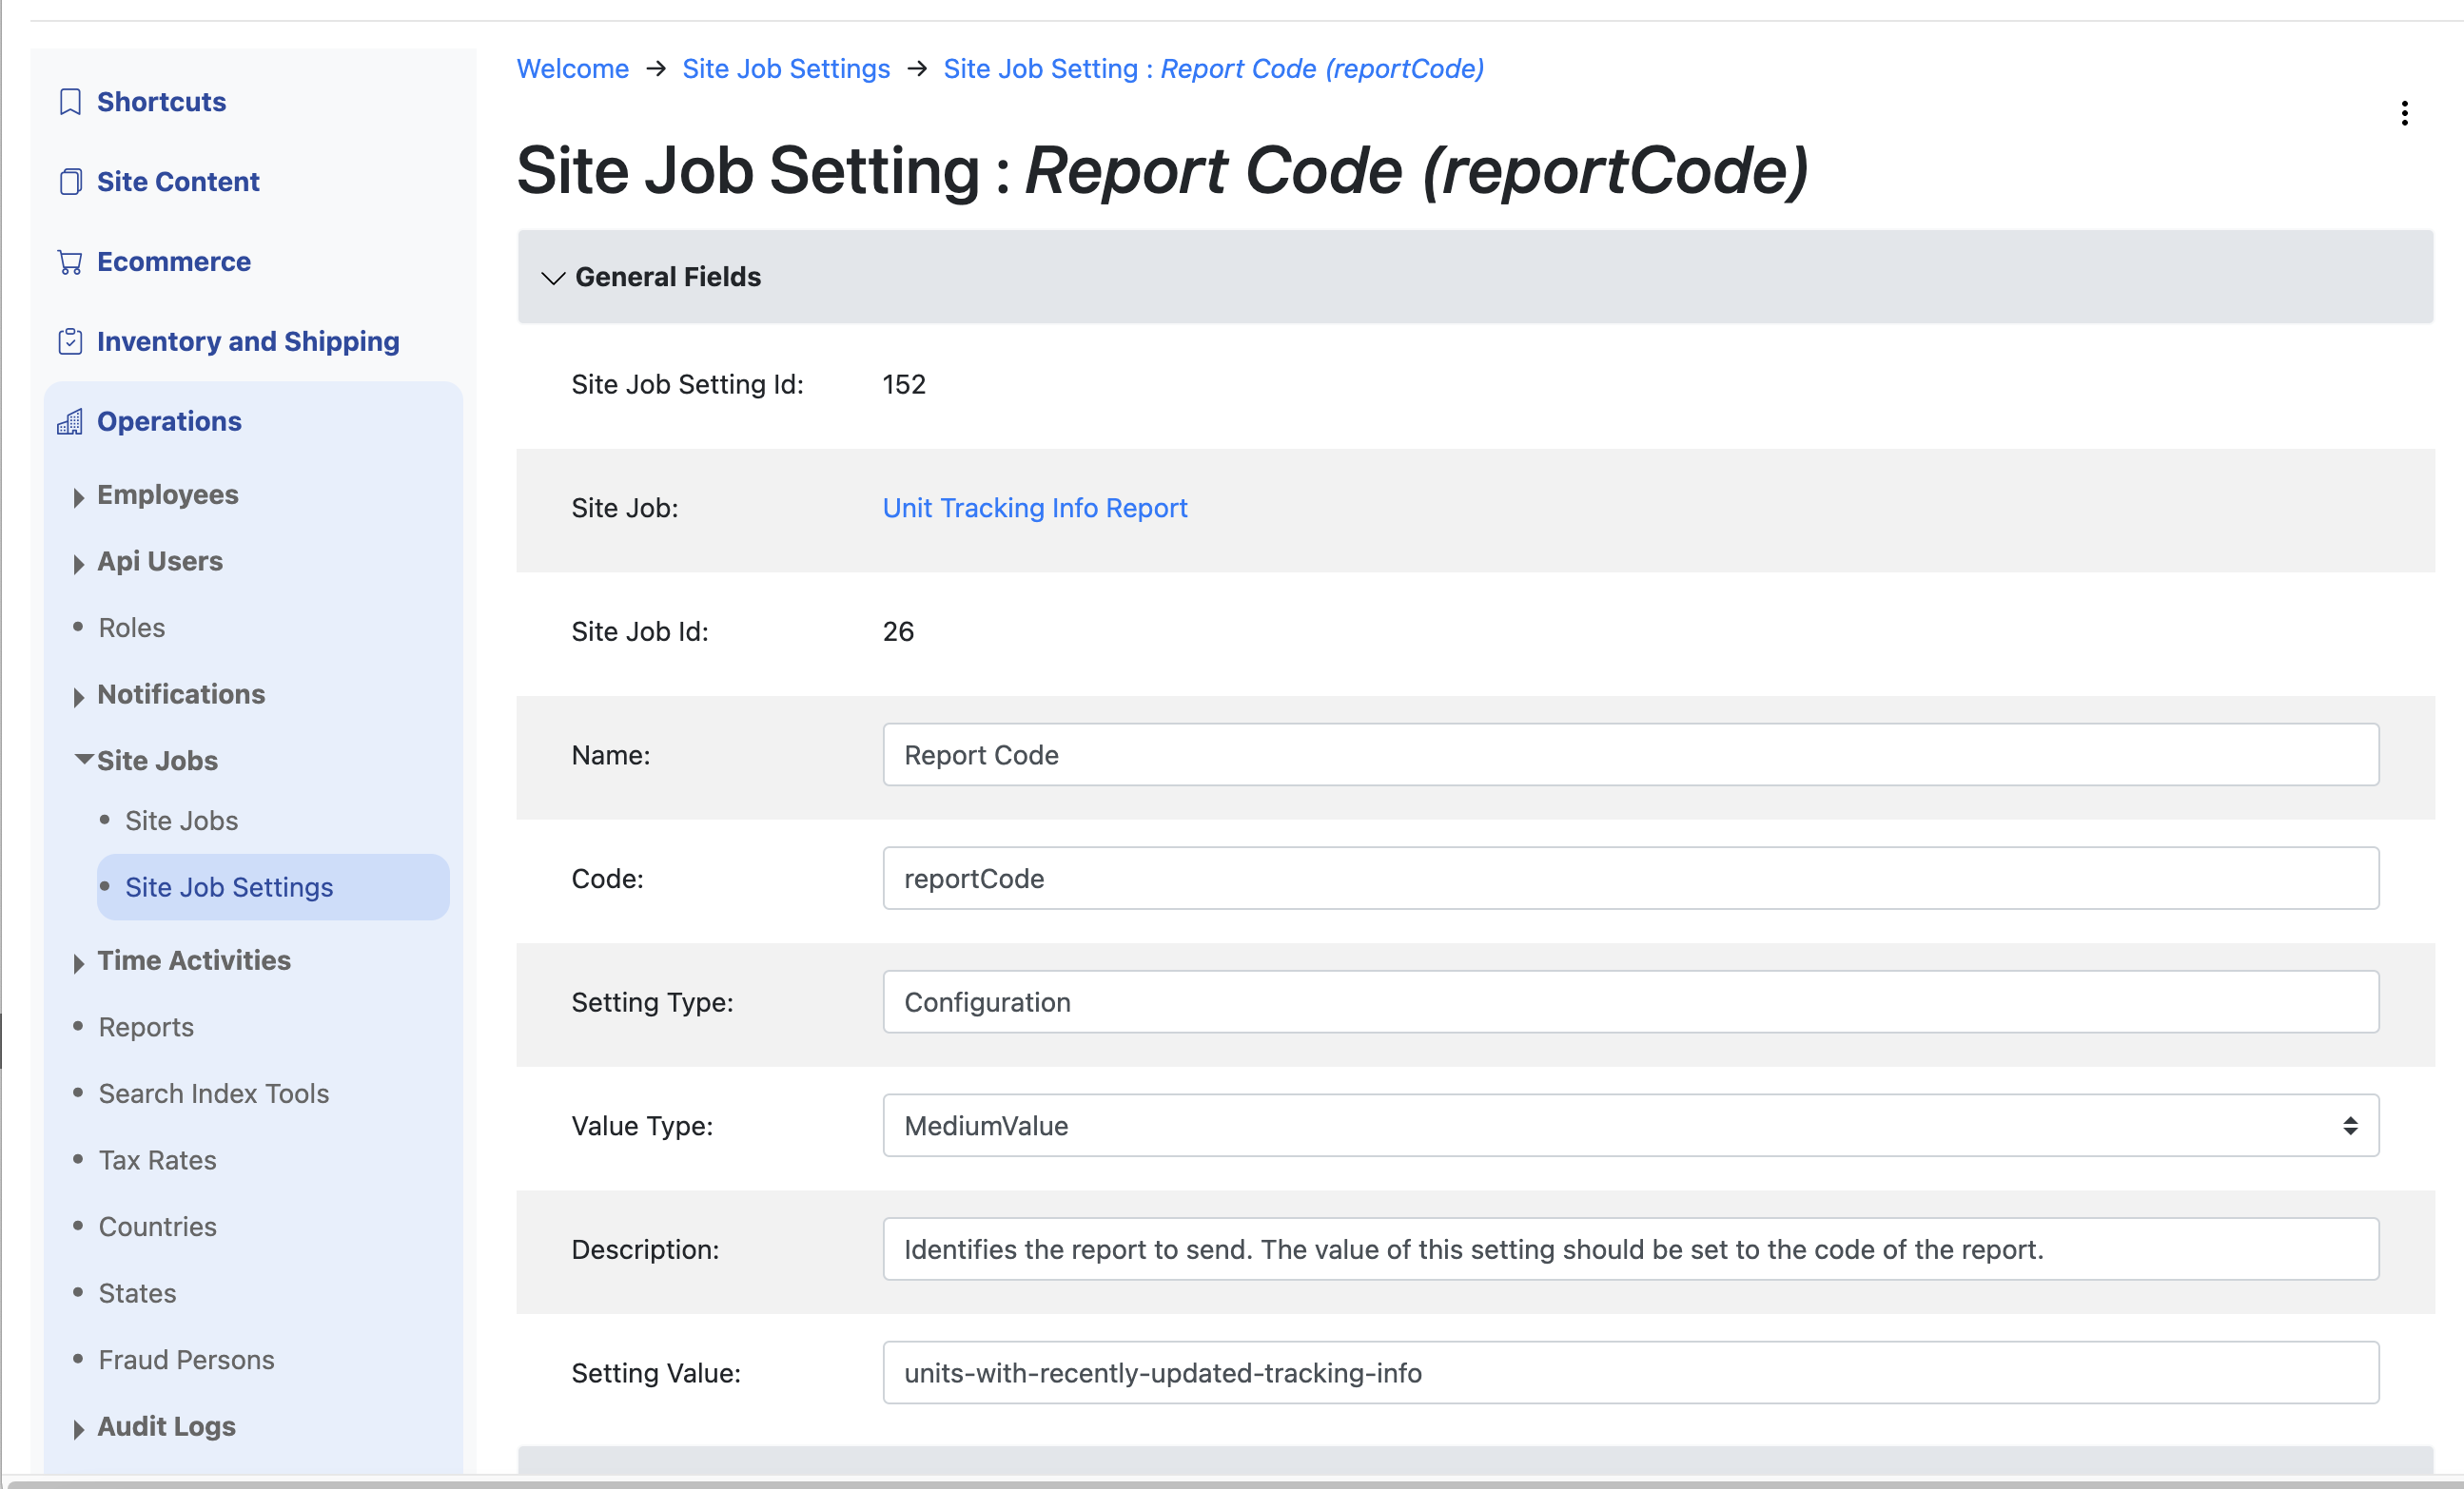Click the Report Code breadcrumb link
The width and height of the screenshot is (2464, 1489).
[1213, 69]
